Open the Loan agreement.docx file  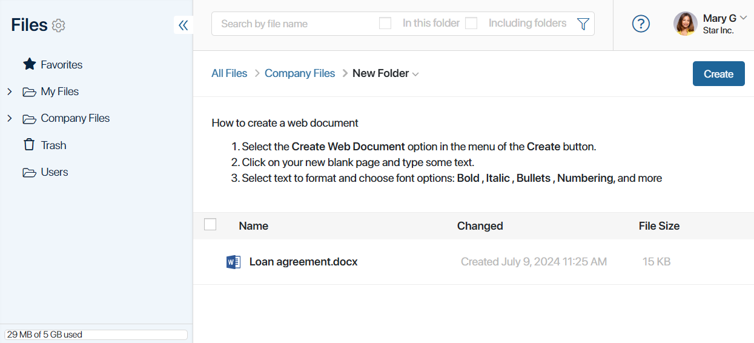(303, 262)
